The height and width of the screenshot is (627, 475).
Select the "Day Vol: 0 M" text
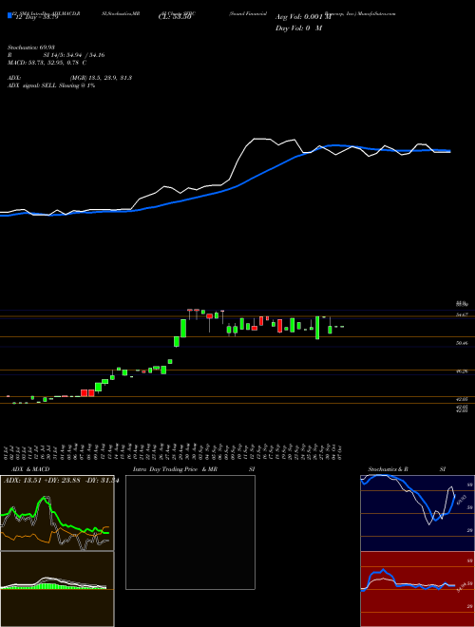coord(298,28)
